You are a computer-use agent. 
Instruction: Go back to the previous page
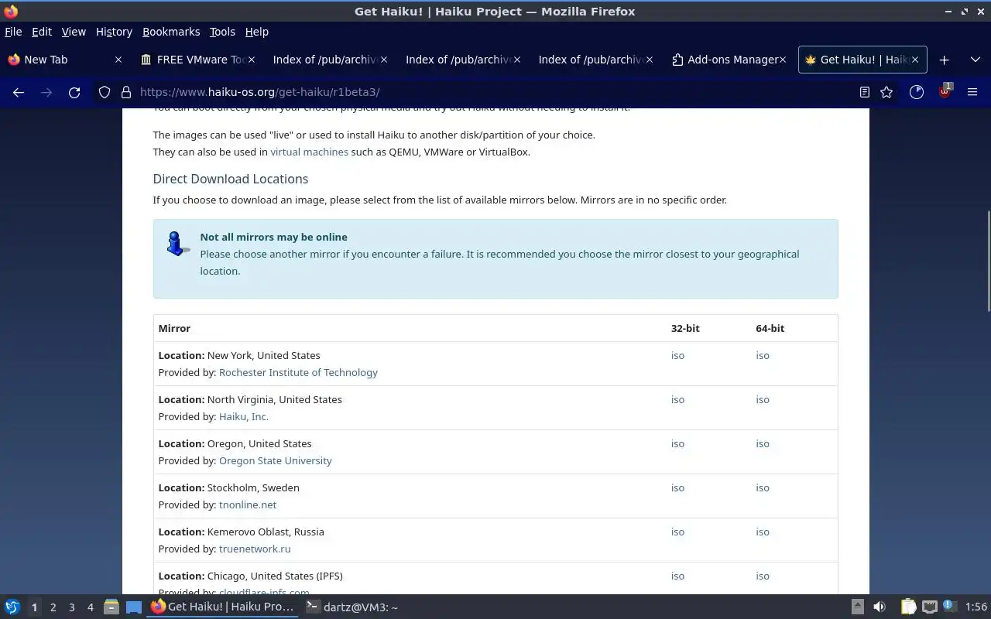click(x=19, y=92)
